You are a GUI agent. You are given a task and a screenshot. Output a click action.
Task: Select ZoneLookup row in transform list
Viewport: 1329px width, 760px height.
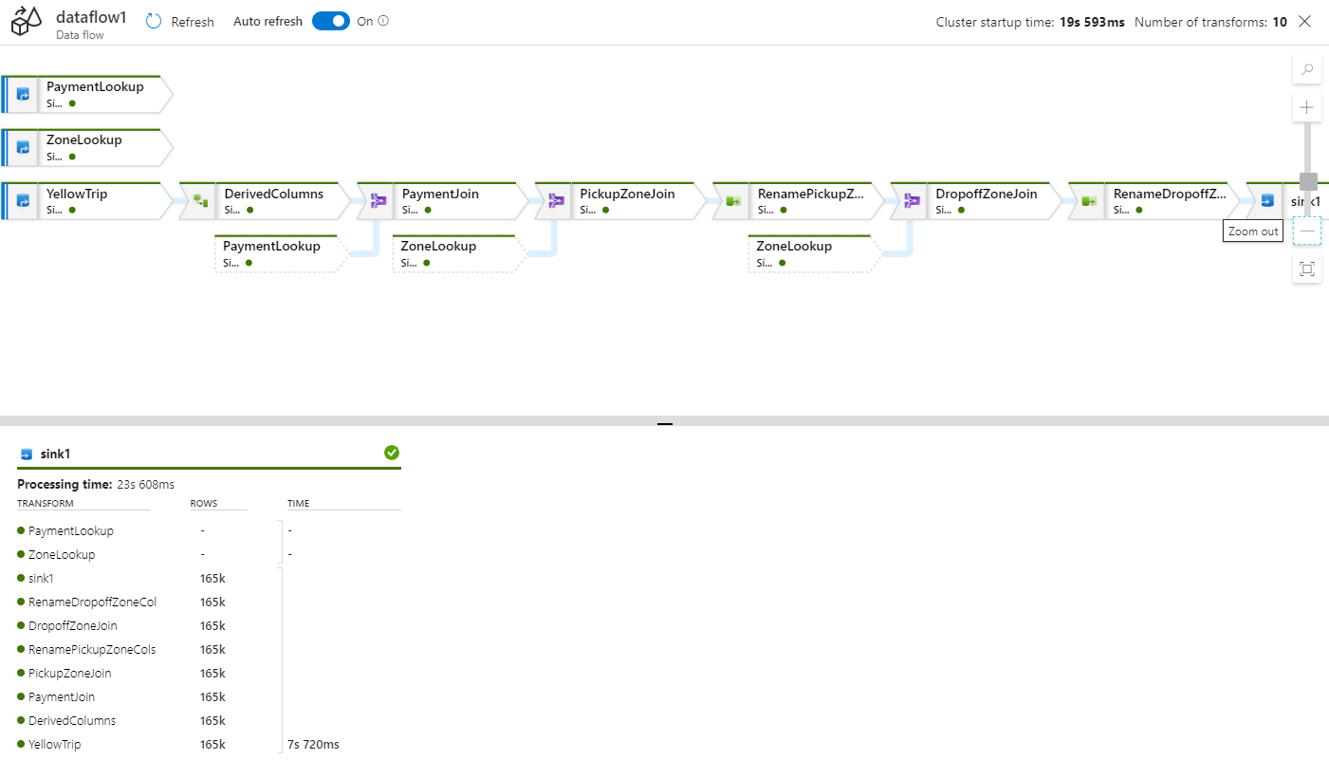click(x=56, y=555)
